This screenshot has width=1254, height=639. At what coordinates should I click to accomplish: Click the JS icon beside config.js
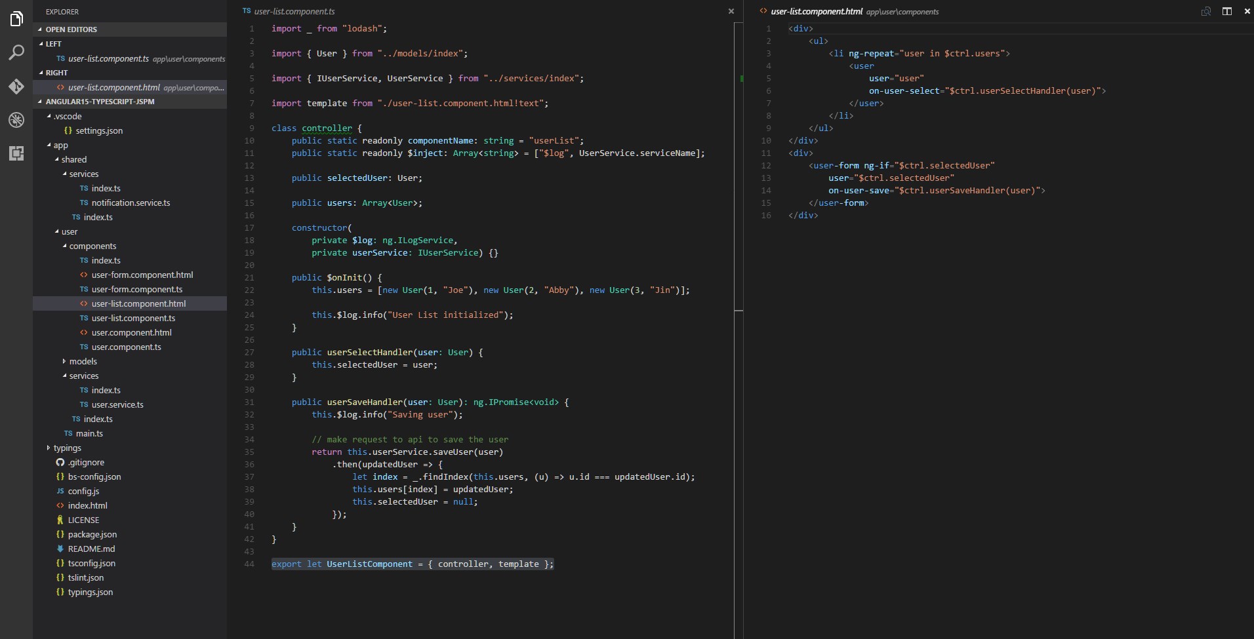pyautogui.click(x=60, y=491)
